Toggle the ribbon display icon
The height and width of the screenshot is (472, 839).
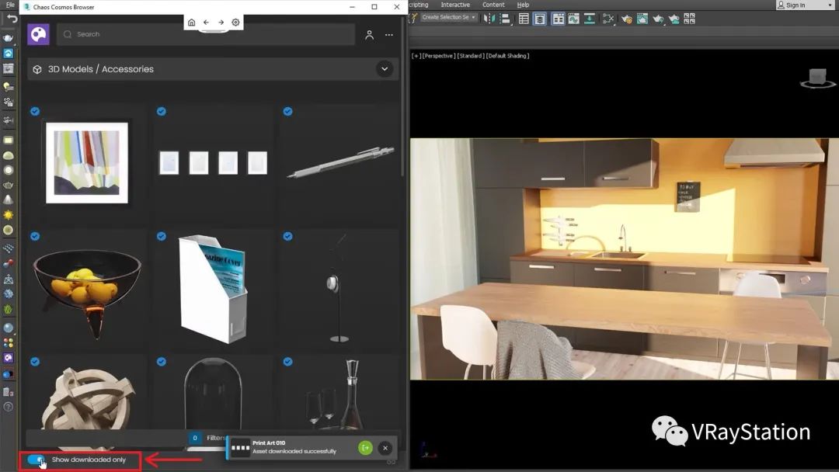click(558, 19)
